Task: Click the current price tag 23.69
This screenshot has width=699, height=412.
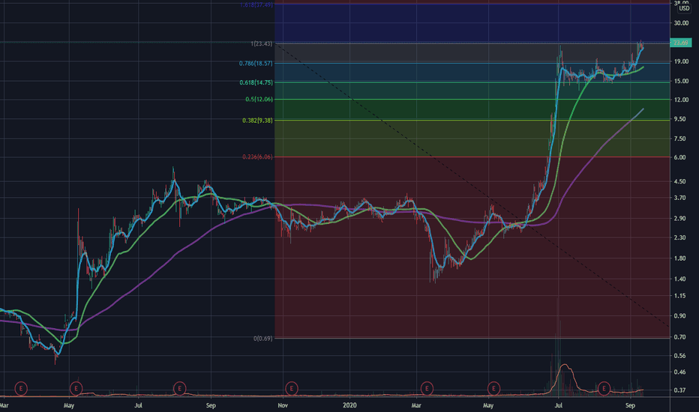Action: click(681, 43)
